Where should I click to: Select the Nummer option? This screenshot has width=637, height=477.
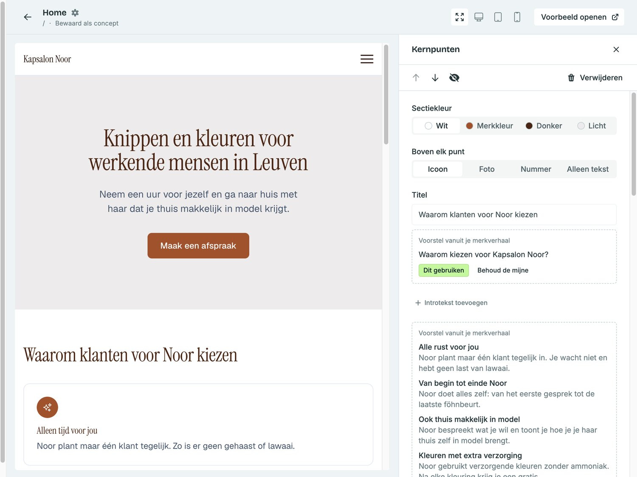point(536,169)
